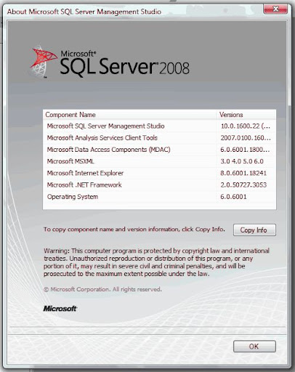Select the Microsoft Internet Explorer row
Screen dimensions: 295x372
pyautogui.click(x=159, y=173)
